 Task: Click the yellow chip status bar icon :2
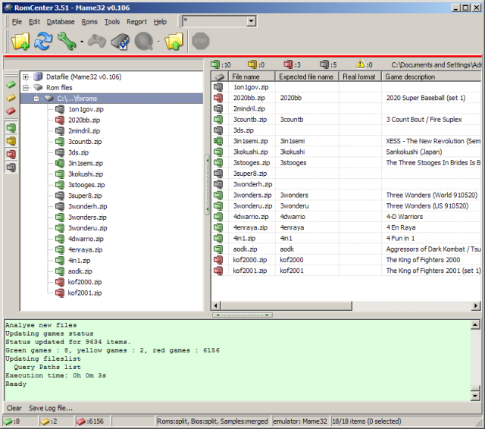pos(45,421)
